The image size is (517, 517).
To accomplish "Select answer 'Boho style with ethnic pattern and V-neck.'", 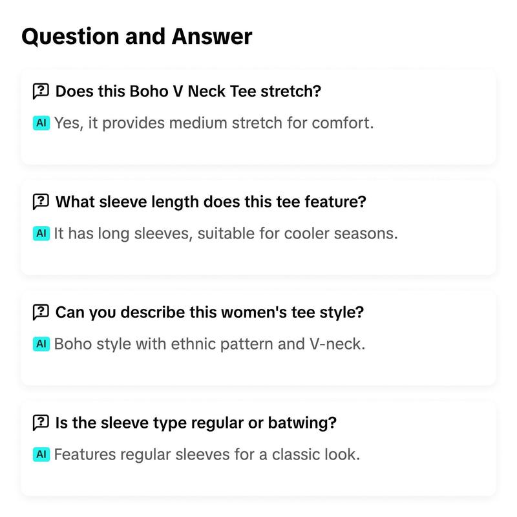I will (x=209, y=344).
